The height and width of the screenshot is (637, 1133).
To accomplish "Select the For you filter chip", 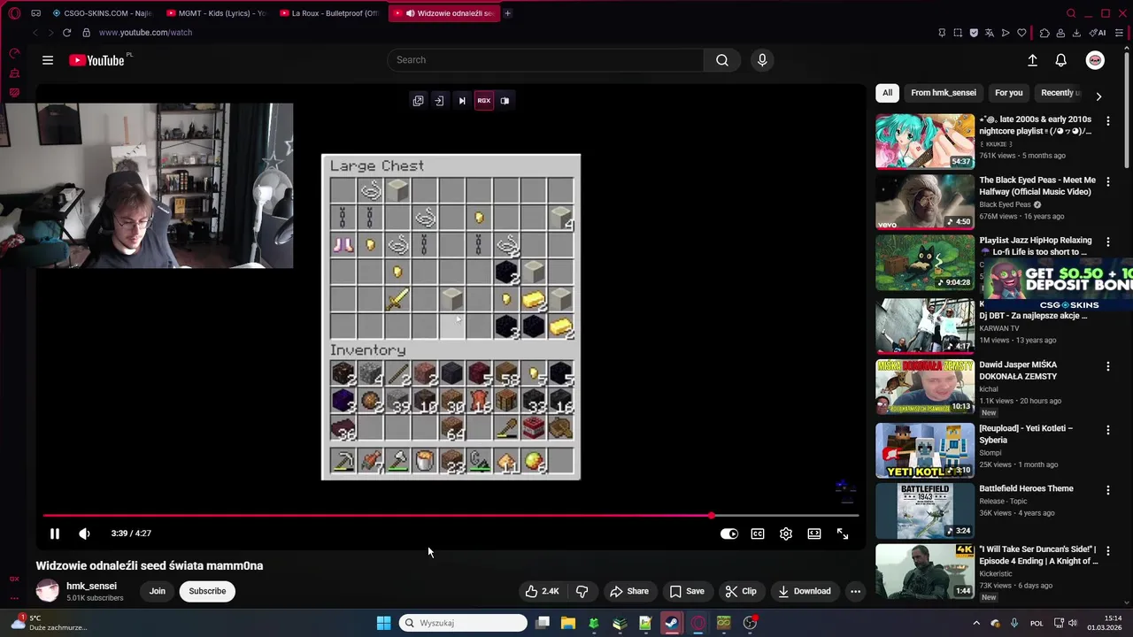I will point(1008,93).
